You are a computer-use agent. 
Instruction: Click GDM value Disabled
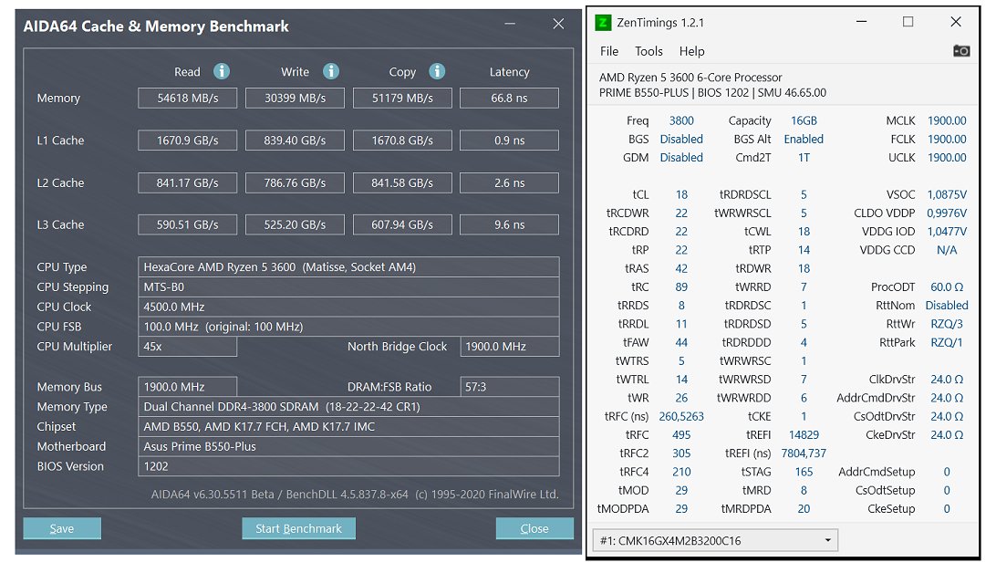click(x=681, y=158)
